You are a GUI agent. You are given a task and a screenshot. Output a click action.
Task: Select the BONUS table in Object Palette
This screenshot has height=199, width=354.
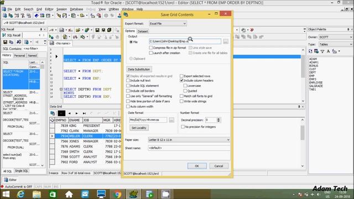coord(314,66)
